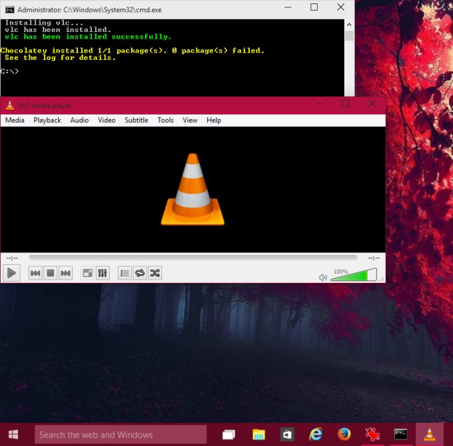Switch to VLC via taskbar icon

click(429, 435)
